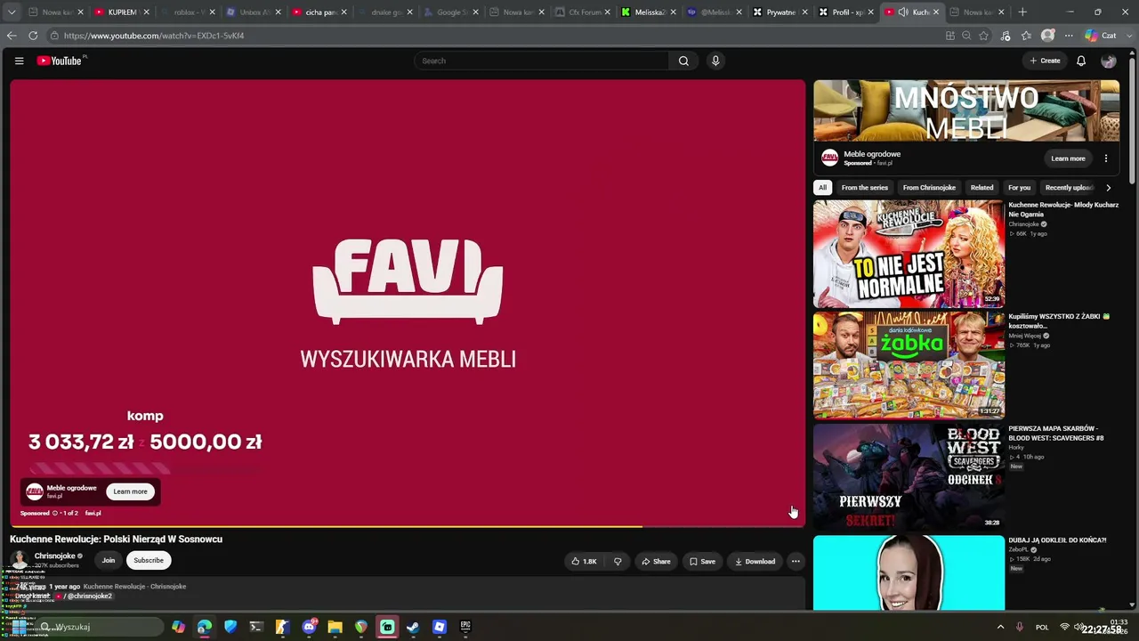Open the Żabka video thumbnail
1139x641 pixels.
click(x=909, y=365)
